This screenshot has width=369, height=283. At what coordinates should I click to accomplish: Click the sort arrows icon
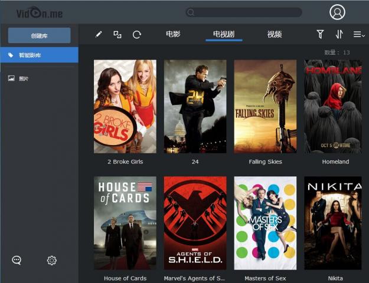point(339,34)
